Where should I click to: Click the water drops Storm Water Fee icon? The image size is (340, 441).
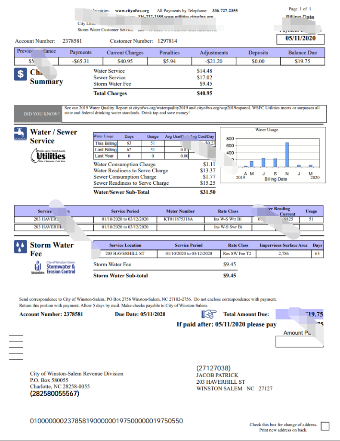pos(21,247)
